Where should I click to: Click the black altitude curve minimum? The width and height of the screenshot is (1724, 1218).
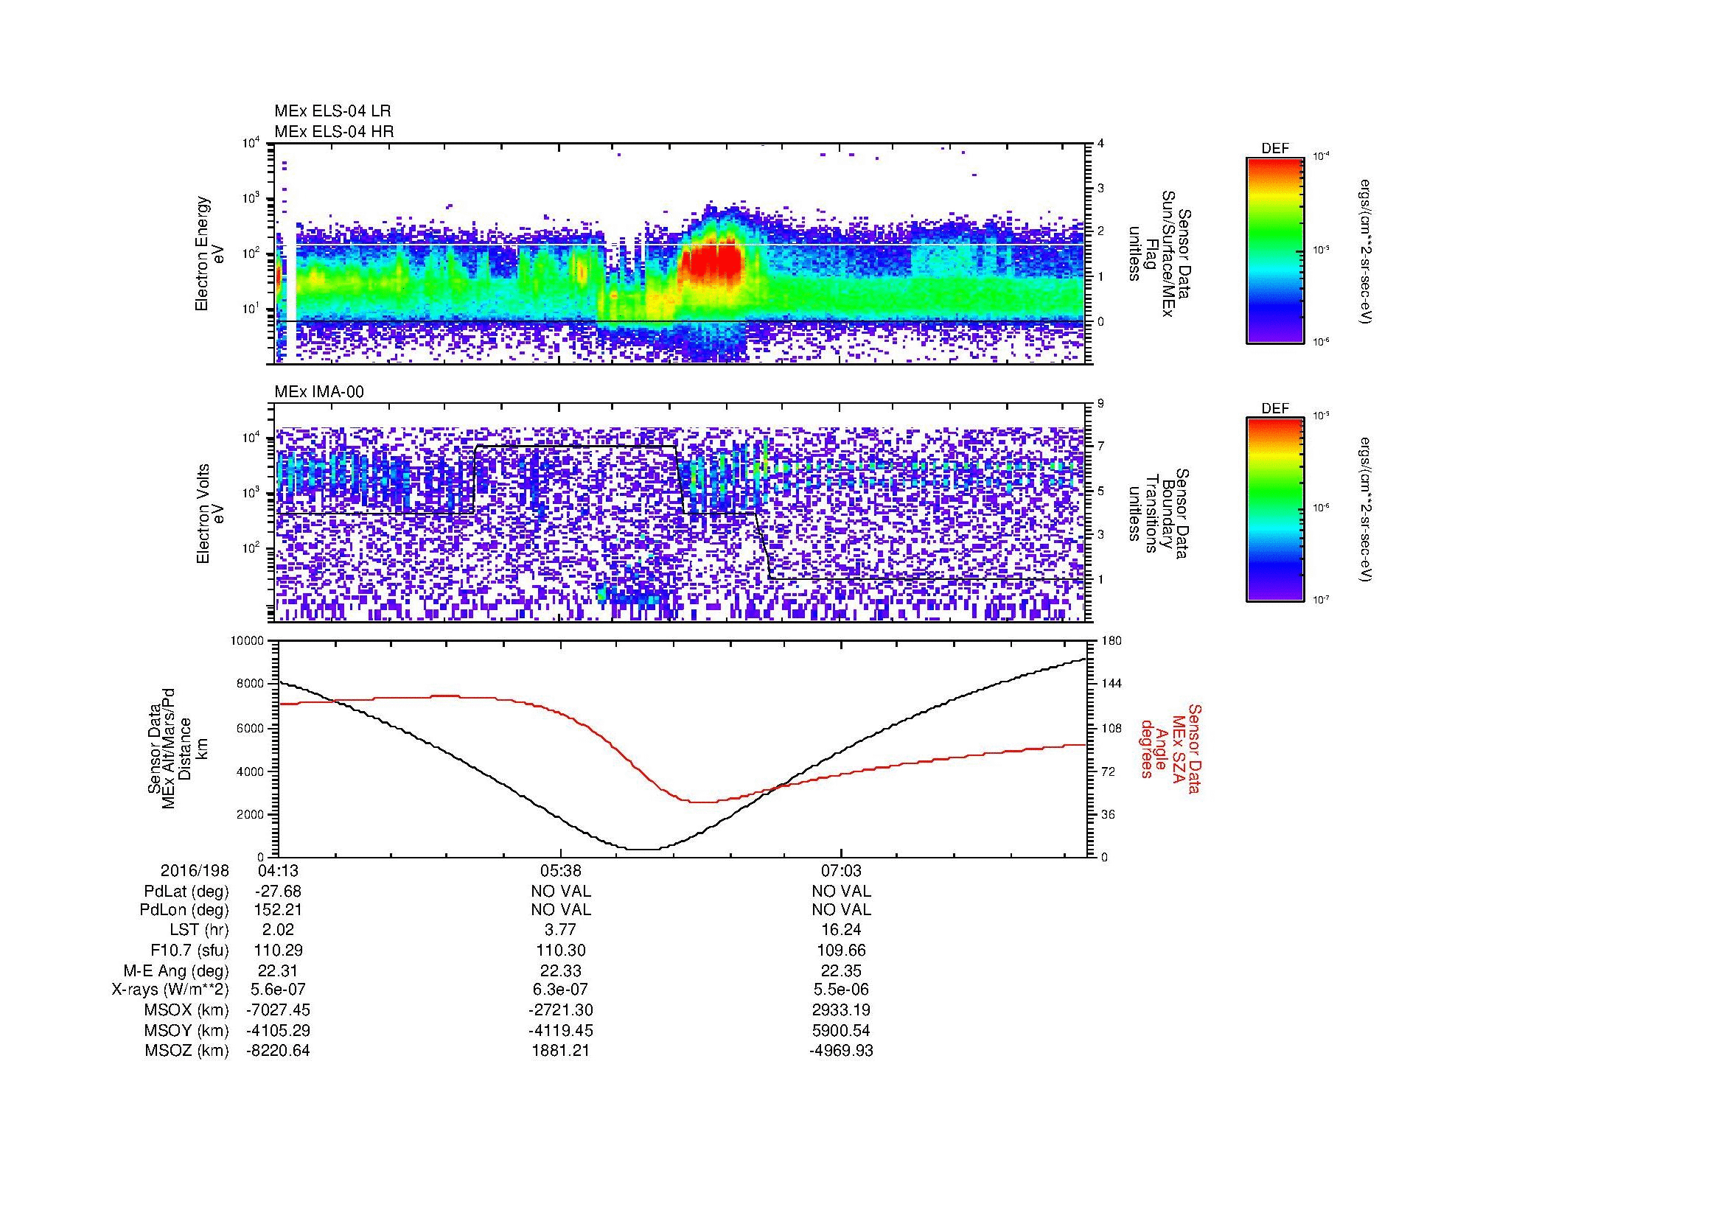pos(644,849)
